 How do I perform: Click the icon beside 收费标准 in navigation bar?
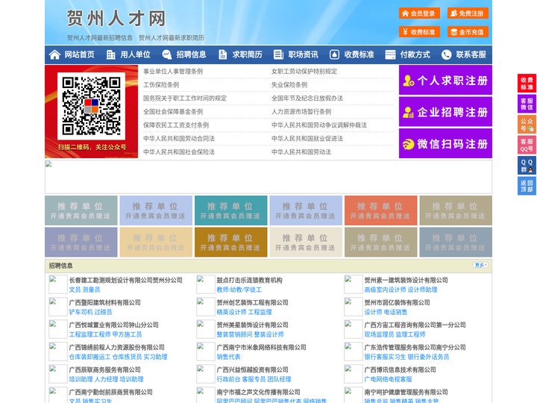coord(334,54)
